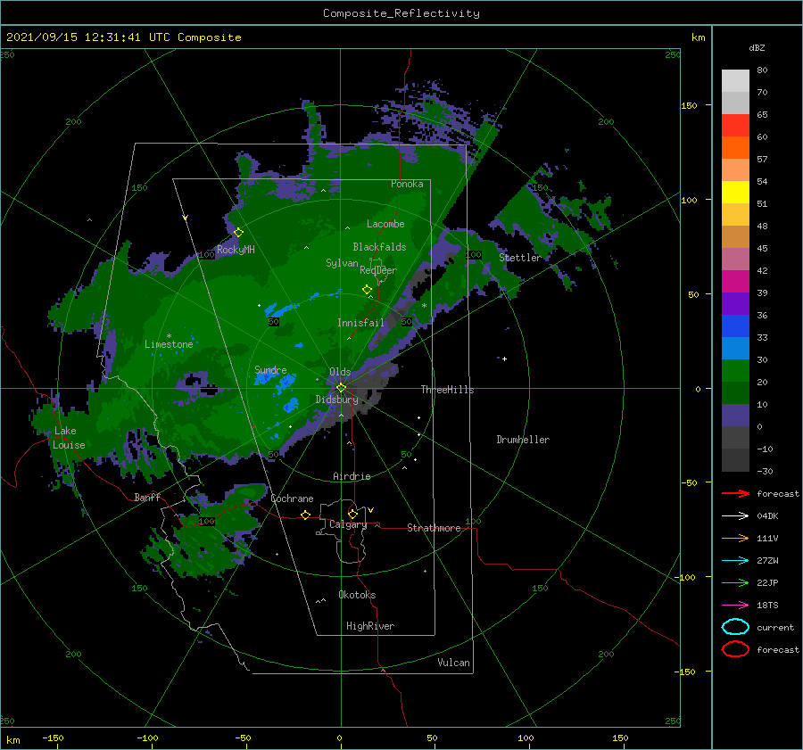803x750 pixels.
Task: Click the cyan current ellipse legend icon
Action: click(x=735, y=627)
